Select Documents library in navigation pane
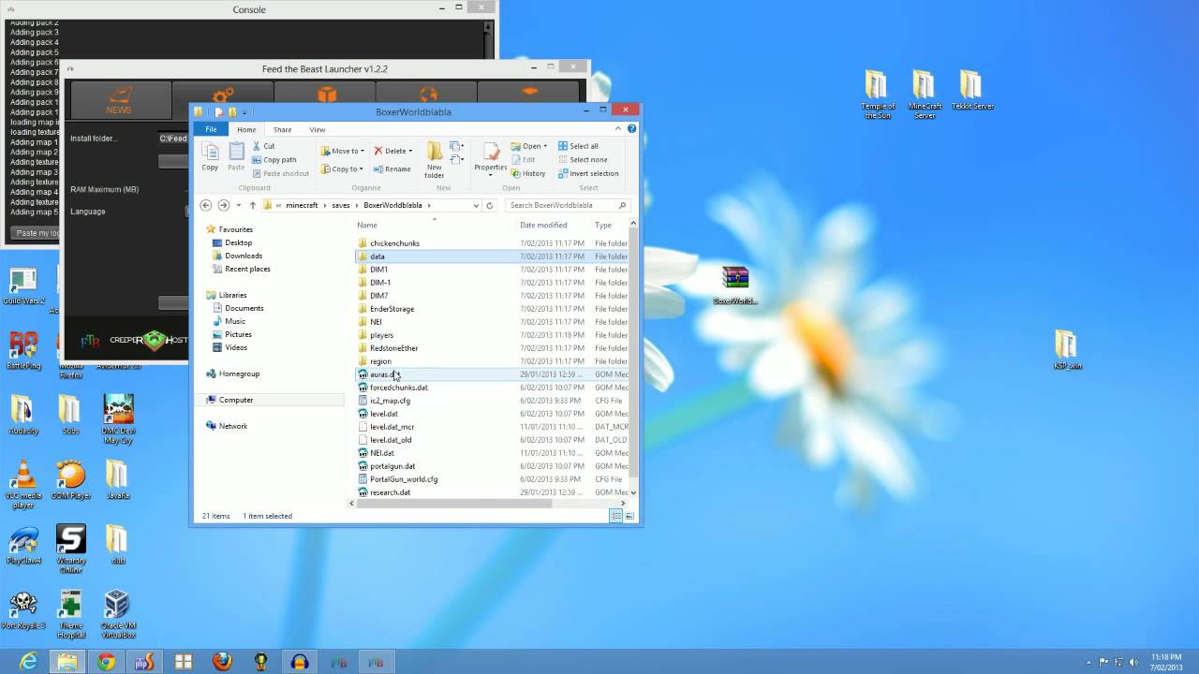Screen dimensions: 1199x674 244,308
